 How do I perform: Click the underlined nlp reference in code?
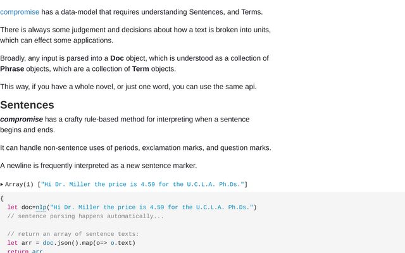tap(40, 207)
